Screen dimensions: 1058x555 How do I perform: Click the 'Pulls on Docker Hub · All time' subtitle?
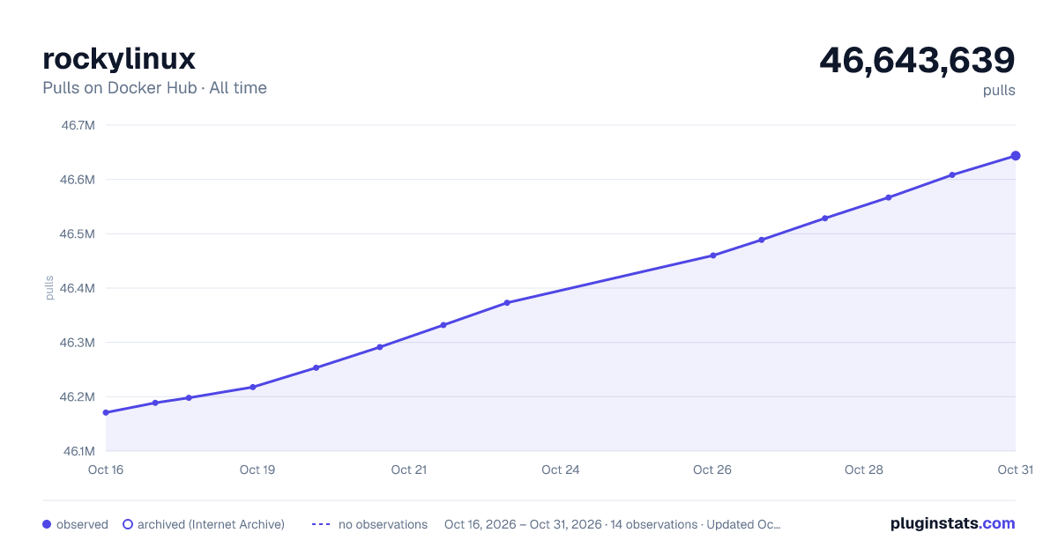tap(154, 88)
